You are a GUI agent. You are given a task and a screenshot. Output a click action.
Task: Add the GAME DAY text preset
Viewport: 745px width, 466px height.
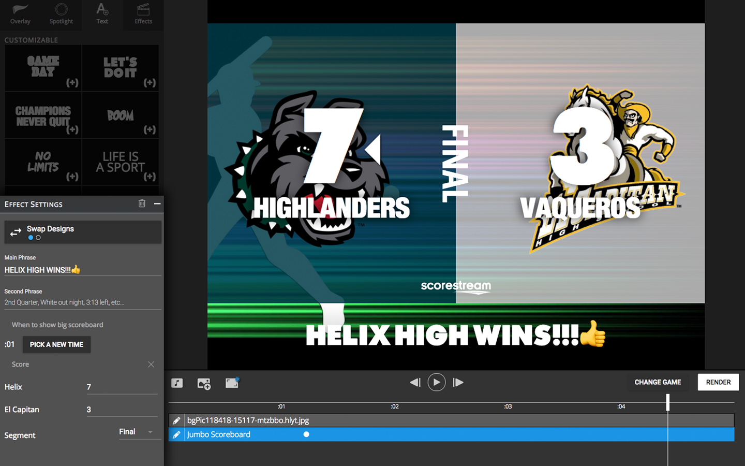[43, 68]
